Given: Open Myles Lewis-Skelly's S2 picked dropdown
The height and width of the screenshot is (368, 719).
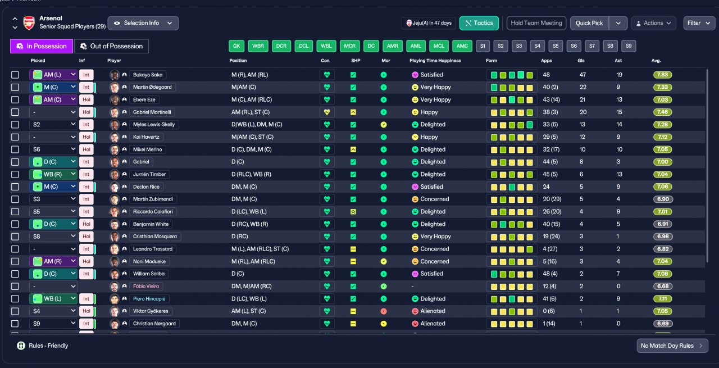Looking at the screenshot, I should point(53,125).
